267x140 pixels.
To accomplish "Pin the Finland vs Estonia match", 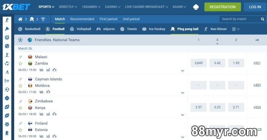I will click(21, 123).
